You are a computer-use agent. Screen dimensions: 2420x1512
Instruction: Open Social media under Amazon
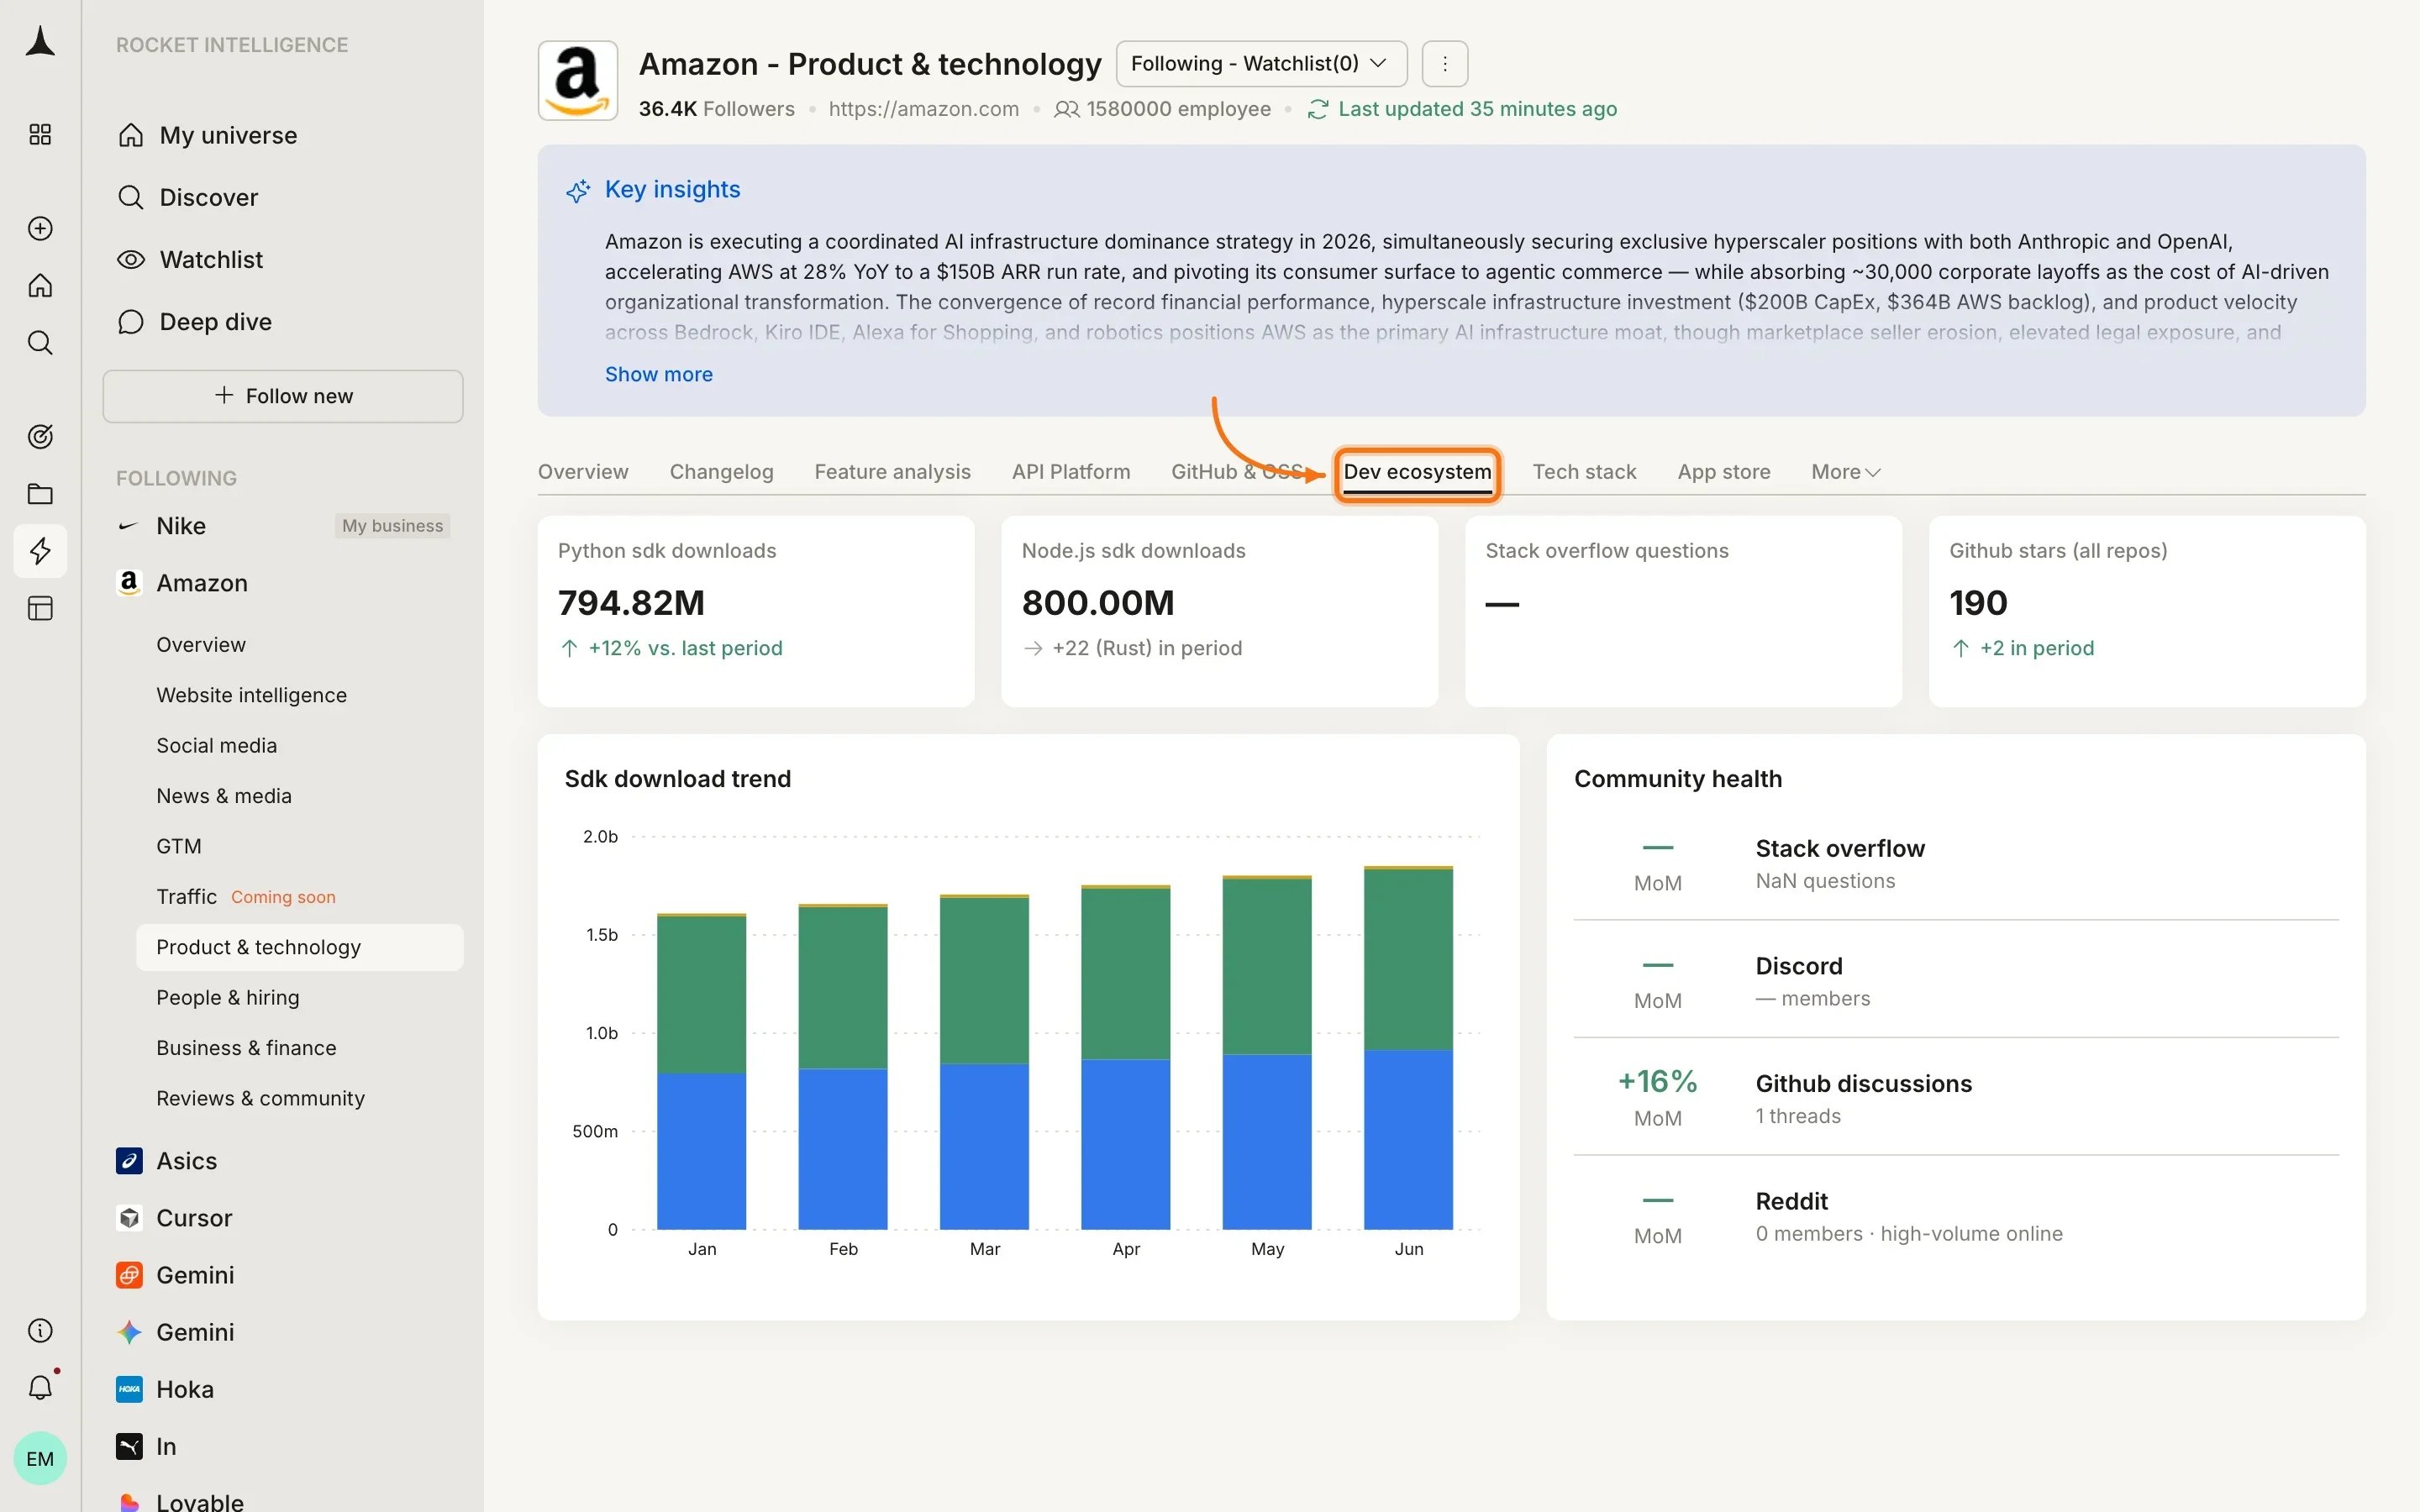tap(216, 746)
